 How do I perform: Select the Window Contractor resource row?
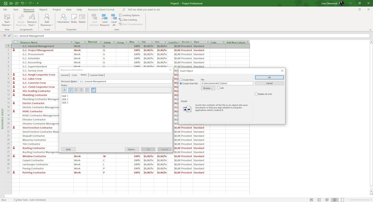[x=34, y=157]
